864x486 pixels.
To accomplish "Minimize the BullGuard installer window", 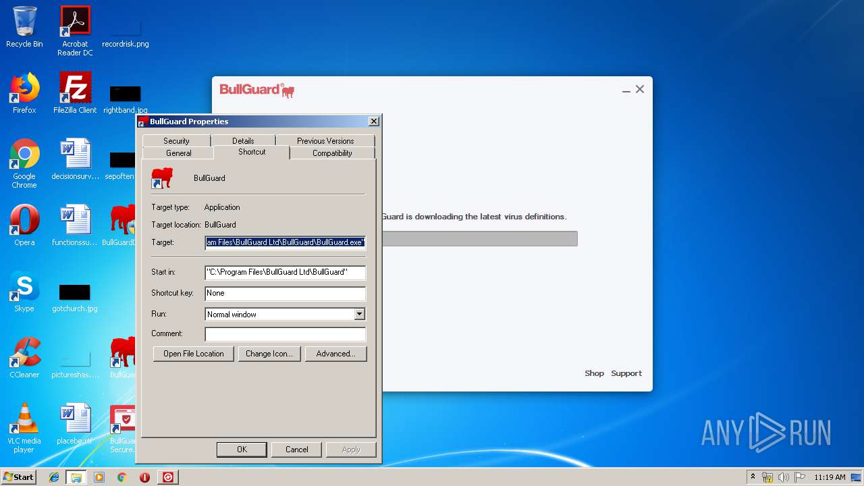I will 626,90.
